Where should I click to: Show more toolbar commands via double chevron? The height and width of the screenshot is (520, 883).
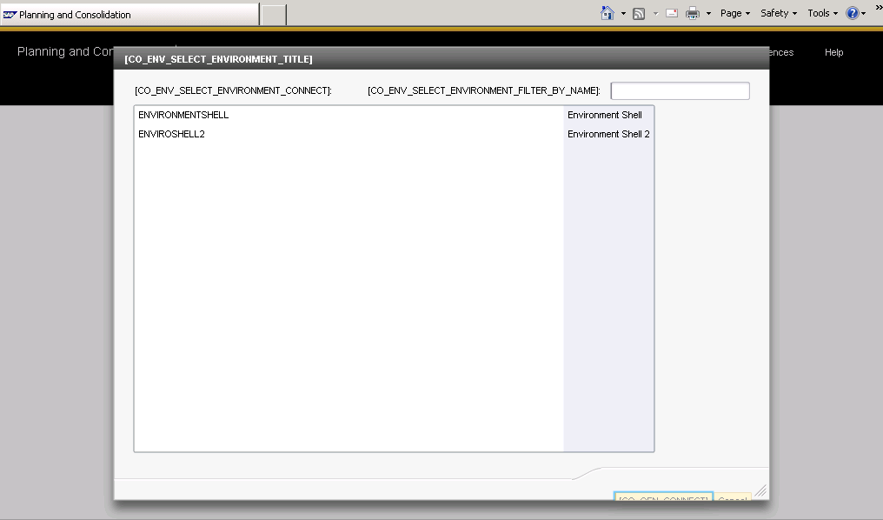pos(879,5)
